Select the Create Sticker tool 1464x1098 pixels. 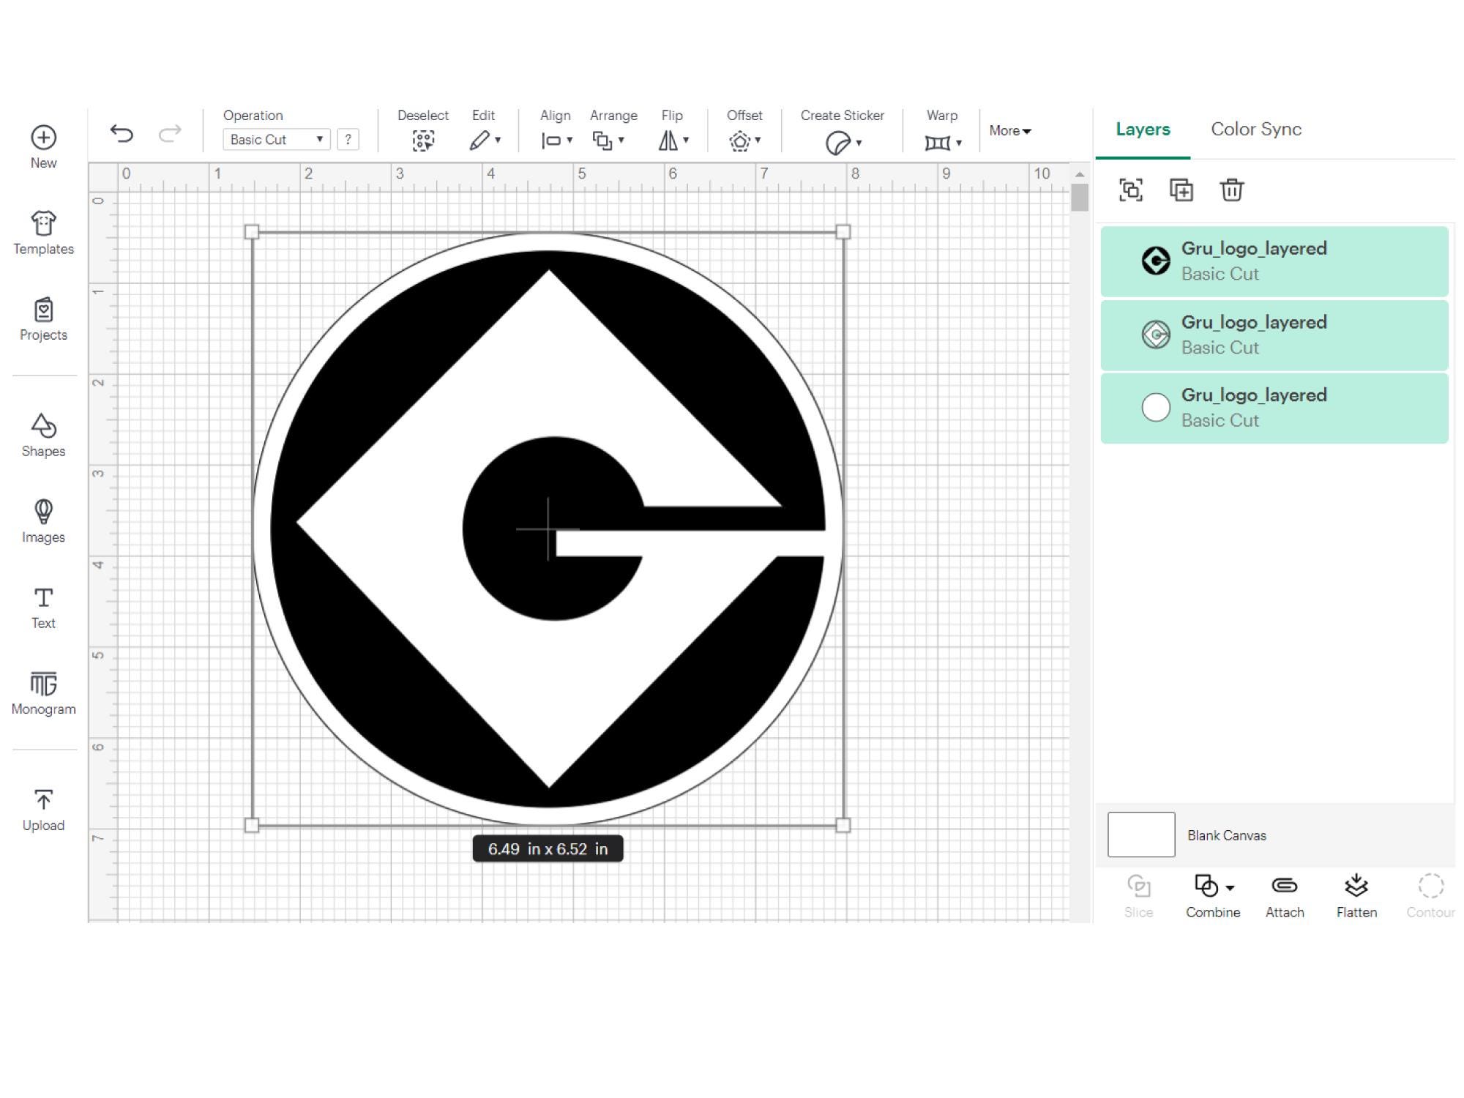(x=840, y=139)
